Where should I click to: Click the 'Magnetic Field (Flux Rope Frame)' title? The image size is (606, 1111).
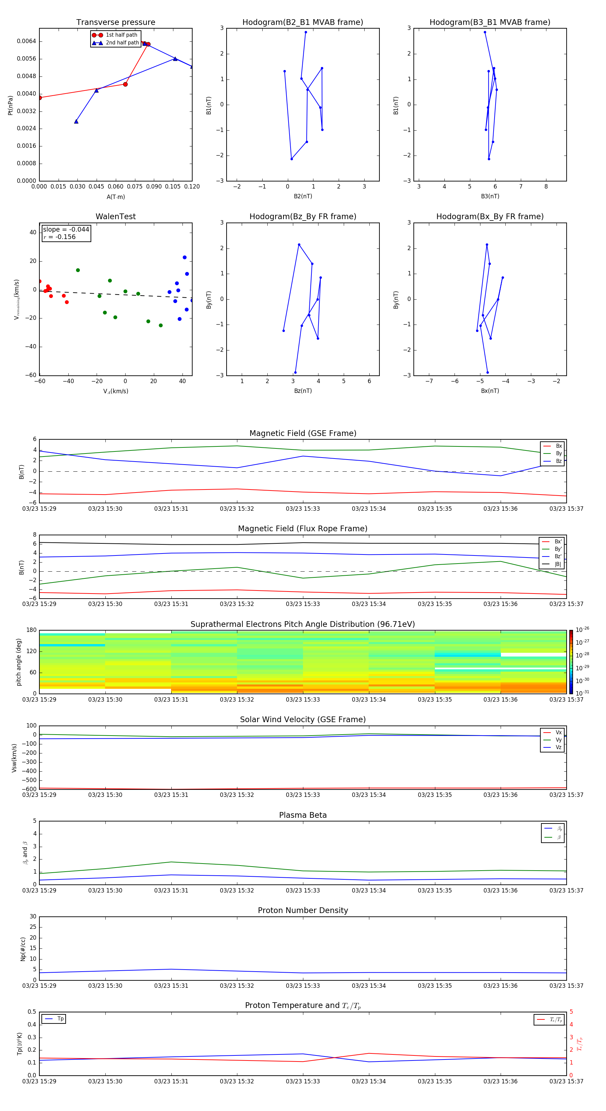(x=303, y=529)
